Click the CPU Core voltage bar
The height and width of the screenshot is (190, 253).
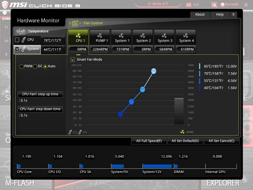tap(19, 166)
